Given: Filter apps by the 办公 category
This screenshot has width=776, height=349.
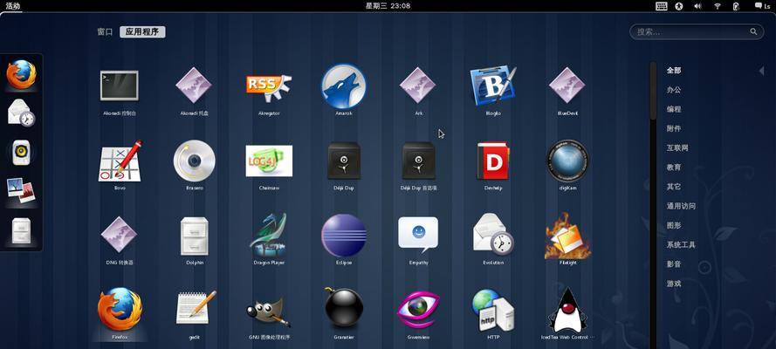Looking at the screenshot, I should point(674,90).
